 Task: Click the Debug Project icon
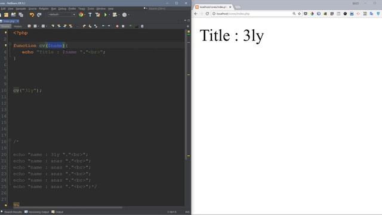[x=115, y=15]
